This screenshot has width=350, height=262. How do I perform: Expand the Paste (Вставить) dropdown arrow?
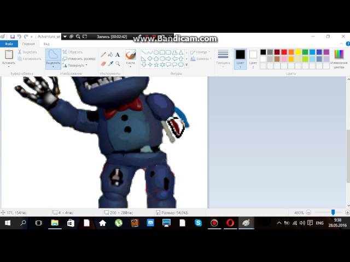tap(9, 67)
